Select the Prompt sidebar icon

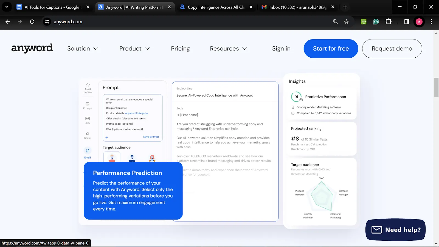(x=88, y=104)
